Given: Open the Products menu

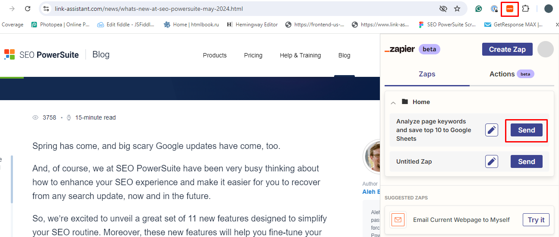Looking at the screenshot, I should pos(215,55).
